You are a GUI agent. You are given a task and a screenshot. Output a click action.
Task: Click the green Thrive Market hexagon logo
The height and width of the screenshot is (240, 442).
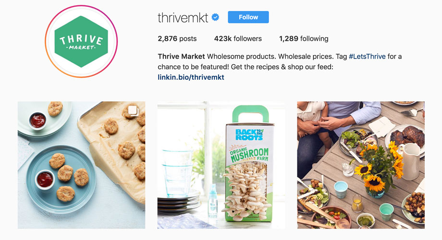[x=81, y=41]
